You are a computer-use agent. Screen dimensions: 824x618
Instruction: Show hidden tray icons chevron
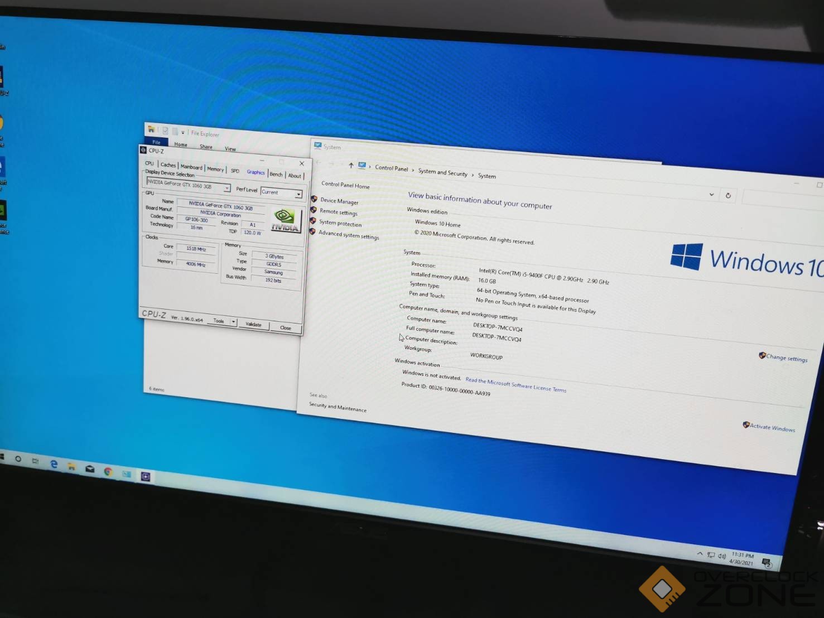tap(700, 554)
